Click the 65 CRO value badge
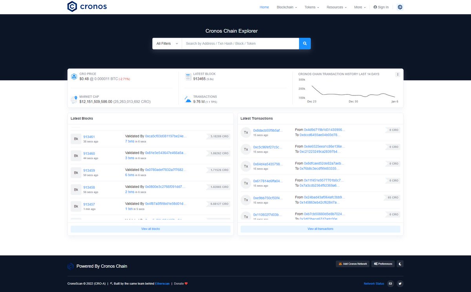 (x=392, y=197)
